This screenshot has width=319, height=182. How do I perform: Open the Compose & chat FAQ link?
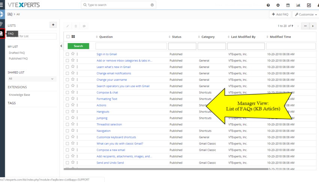(107, 93)
